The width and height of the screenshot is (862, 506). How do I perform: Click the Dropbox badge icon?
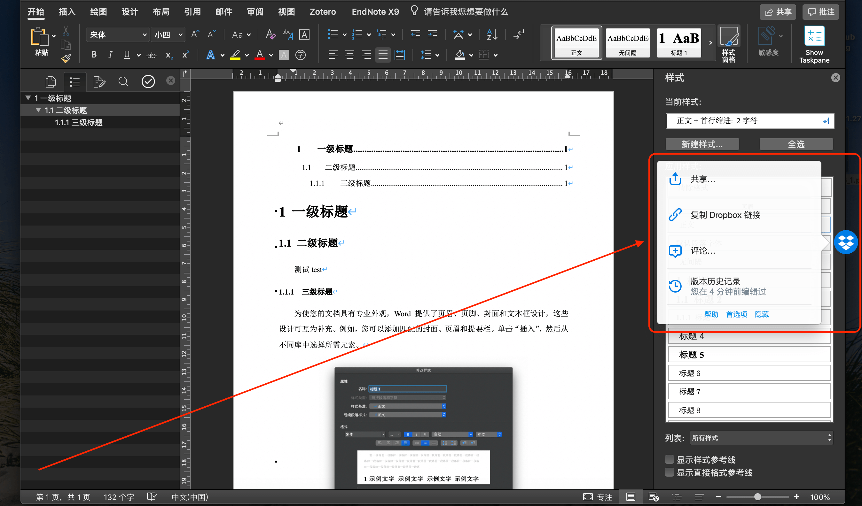[846, 242]
